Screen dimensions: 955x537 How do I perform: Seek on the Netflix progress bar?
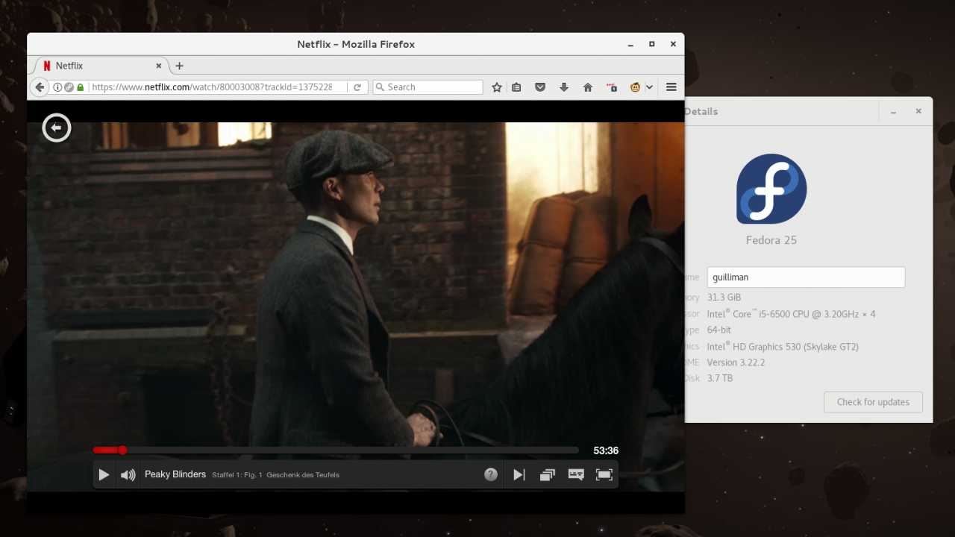pyautogui.click(x=336, y=450)
